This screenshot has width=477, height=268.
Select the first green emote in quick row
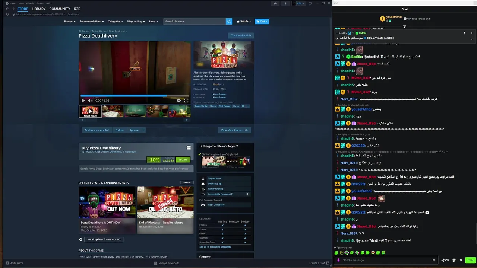[337, 253]
